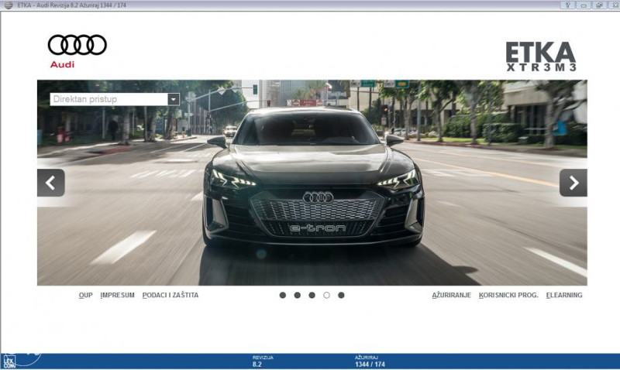
Task: Restore down the ETKA window
Action: [599, 5]
